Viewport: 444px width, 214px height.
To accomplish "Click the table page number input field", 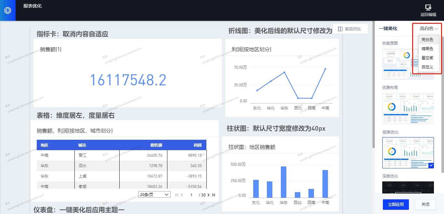I will pyautogui.click(x=192, y=195).
